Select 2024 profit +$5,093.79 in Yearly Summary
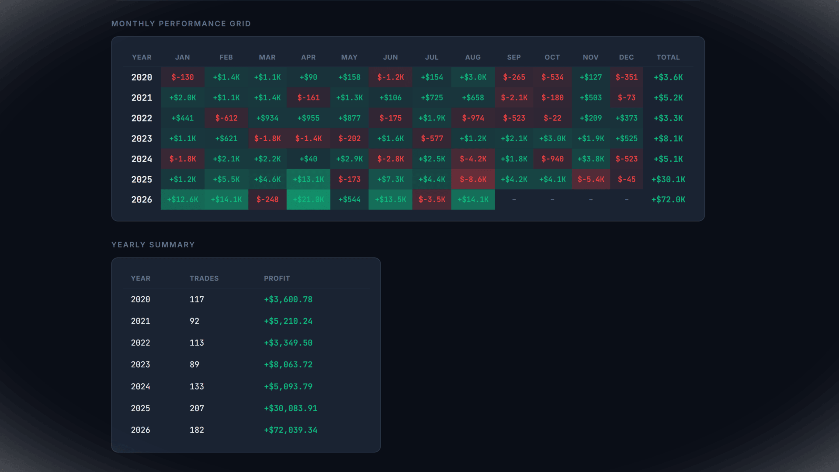 click(x=288, y=387)
